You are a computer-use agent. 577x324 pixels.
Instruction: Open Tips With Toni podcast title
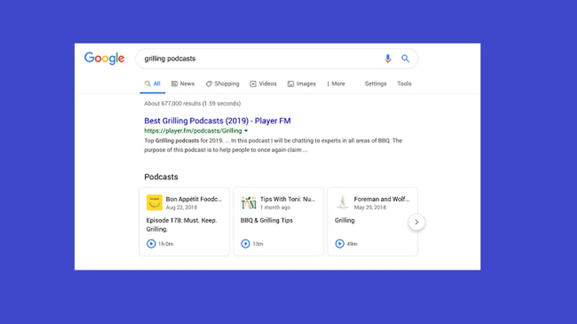tap(288, 199)
